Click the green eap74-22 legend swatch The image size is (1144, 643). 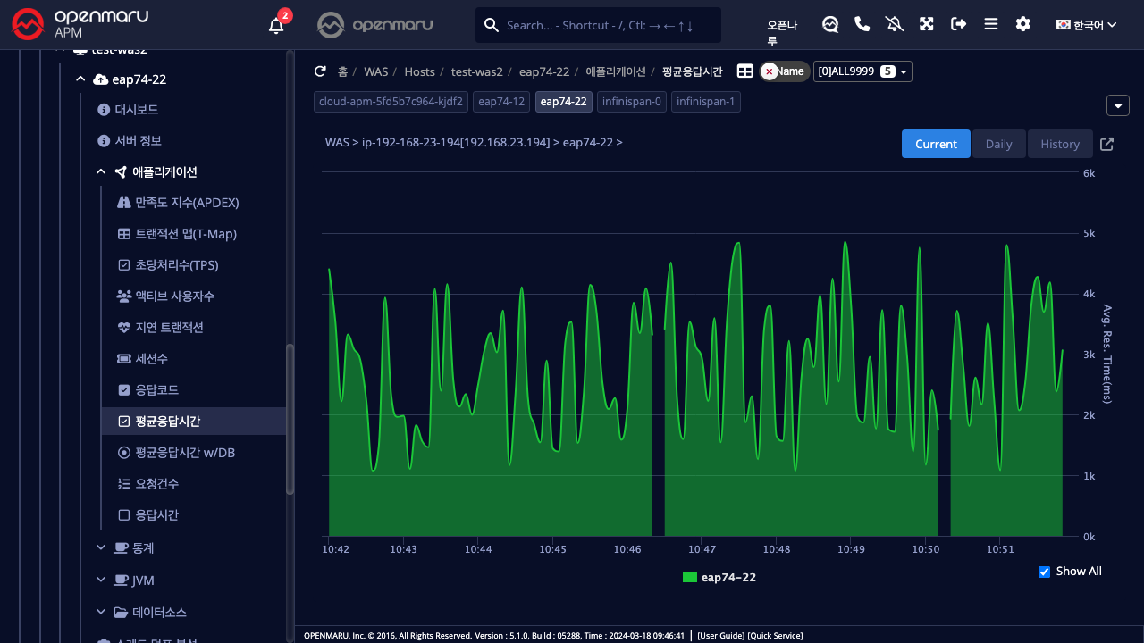(x=689, y=578)
